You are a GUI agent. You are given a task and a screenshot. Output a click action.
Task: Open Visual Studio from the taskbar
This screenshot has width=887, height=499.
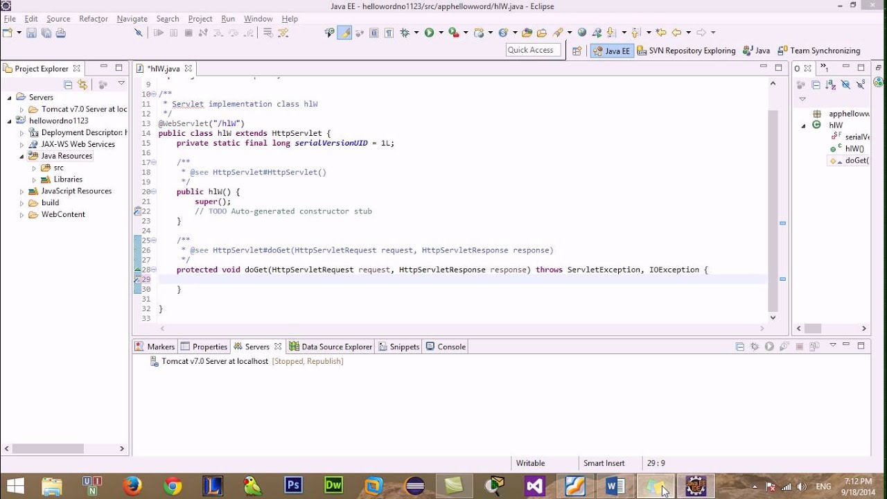pos(534,486)
